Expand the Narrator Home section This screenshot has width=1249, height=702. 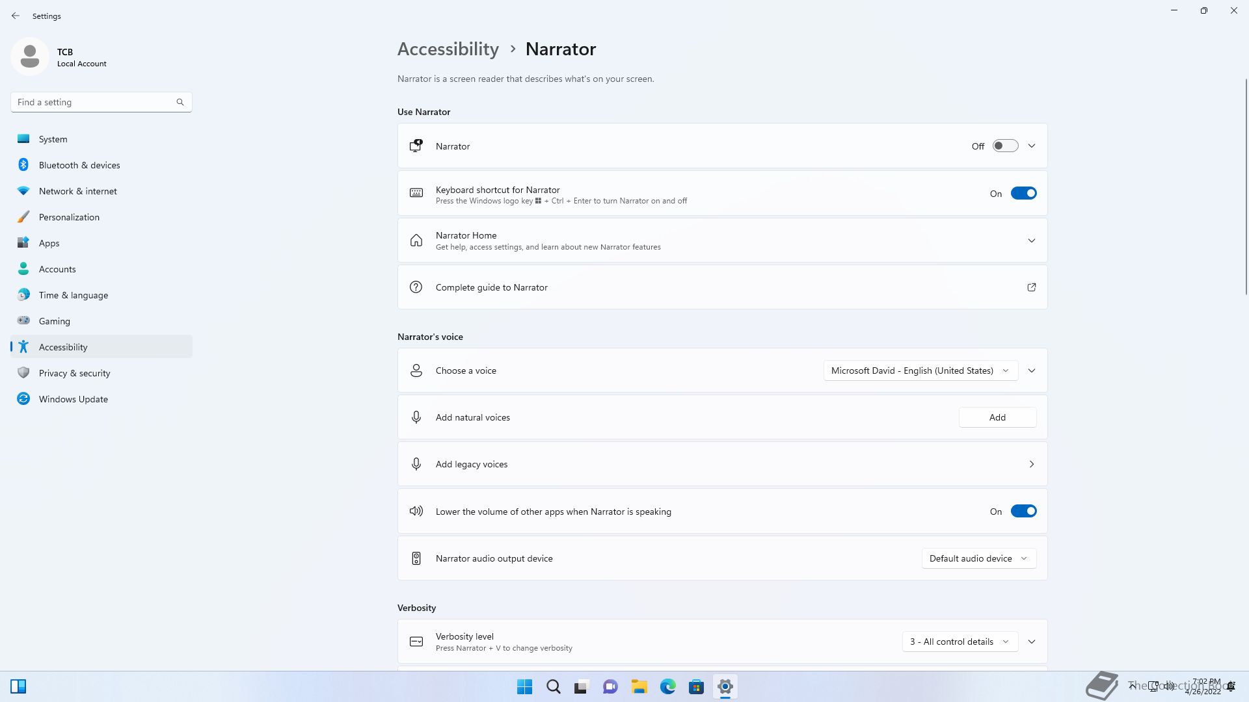click(1032, 240)
